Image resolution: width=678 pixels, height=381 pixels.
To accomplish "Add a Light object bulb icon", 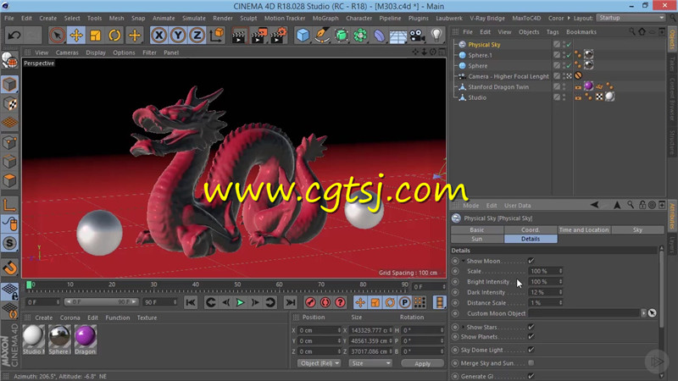I will pos(436,35).
